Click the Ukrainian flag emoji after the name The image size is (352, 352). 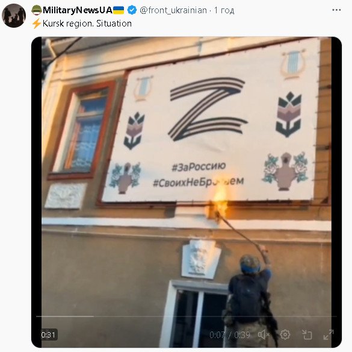(119, 10)
